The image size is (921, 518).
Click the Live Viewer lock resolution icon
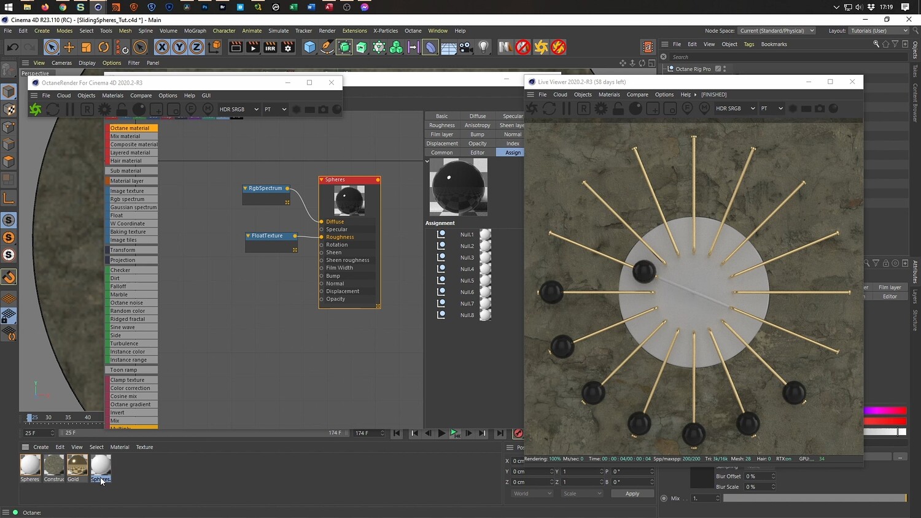click(x=618, y=109)
